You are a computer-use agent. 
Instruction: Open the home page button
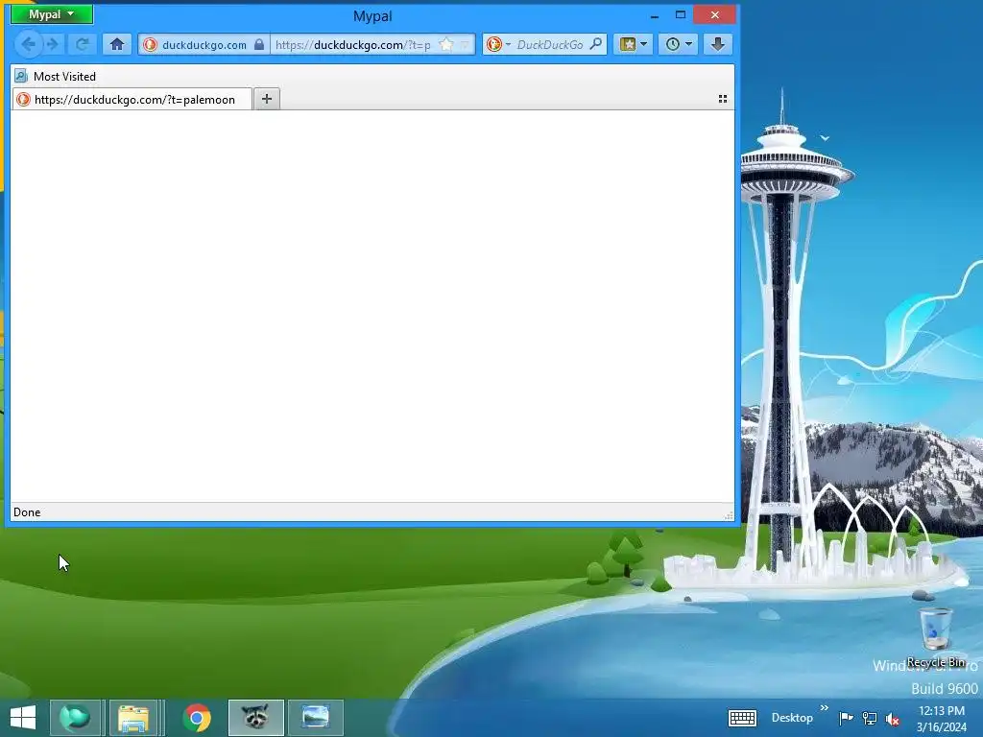(116, 44)
